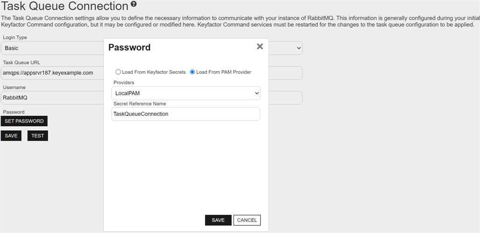Click the SET PASSWORD button
The image size is (480, 233).
(x=24, y=121)
